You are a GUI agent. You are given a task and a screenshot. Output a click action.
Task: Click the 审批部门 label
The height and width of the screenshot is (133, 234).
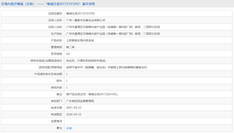[x=56, y=101]
